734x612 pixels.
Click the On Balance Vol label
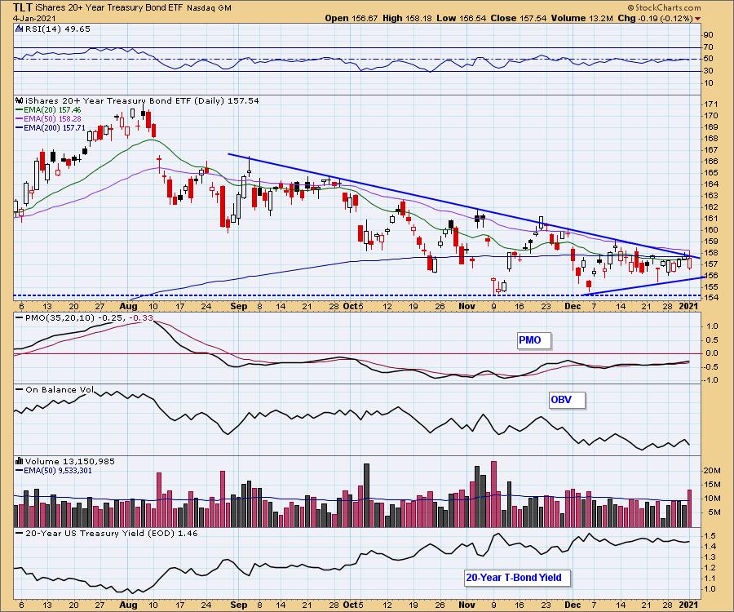60,389
